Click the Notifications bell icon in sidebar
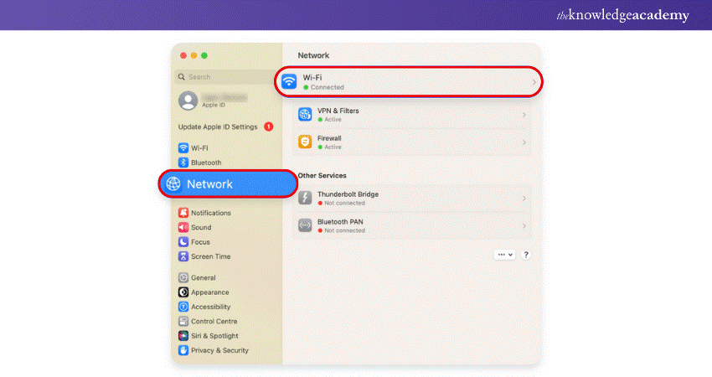 click(183, 213)
